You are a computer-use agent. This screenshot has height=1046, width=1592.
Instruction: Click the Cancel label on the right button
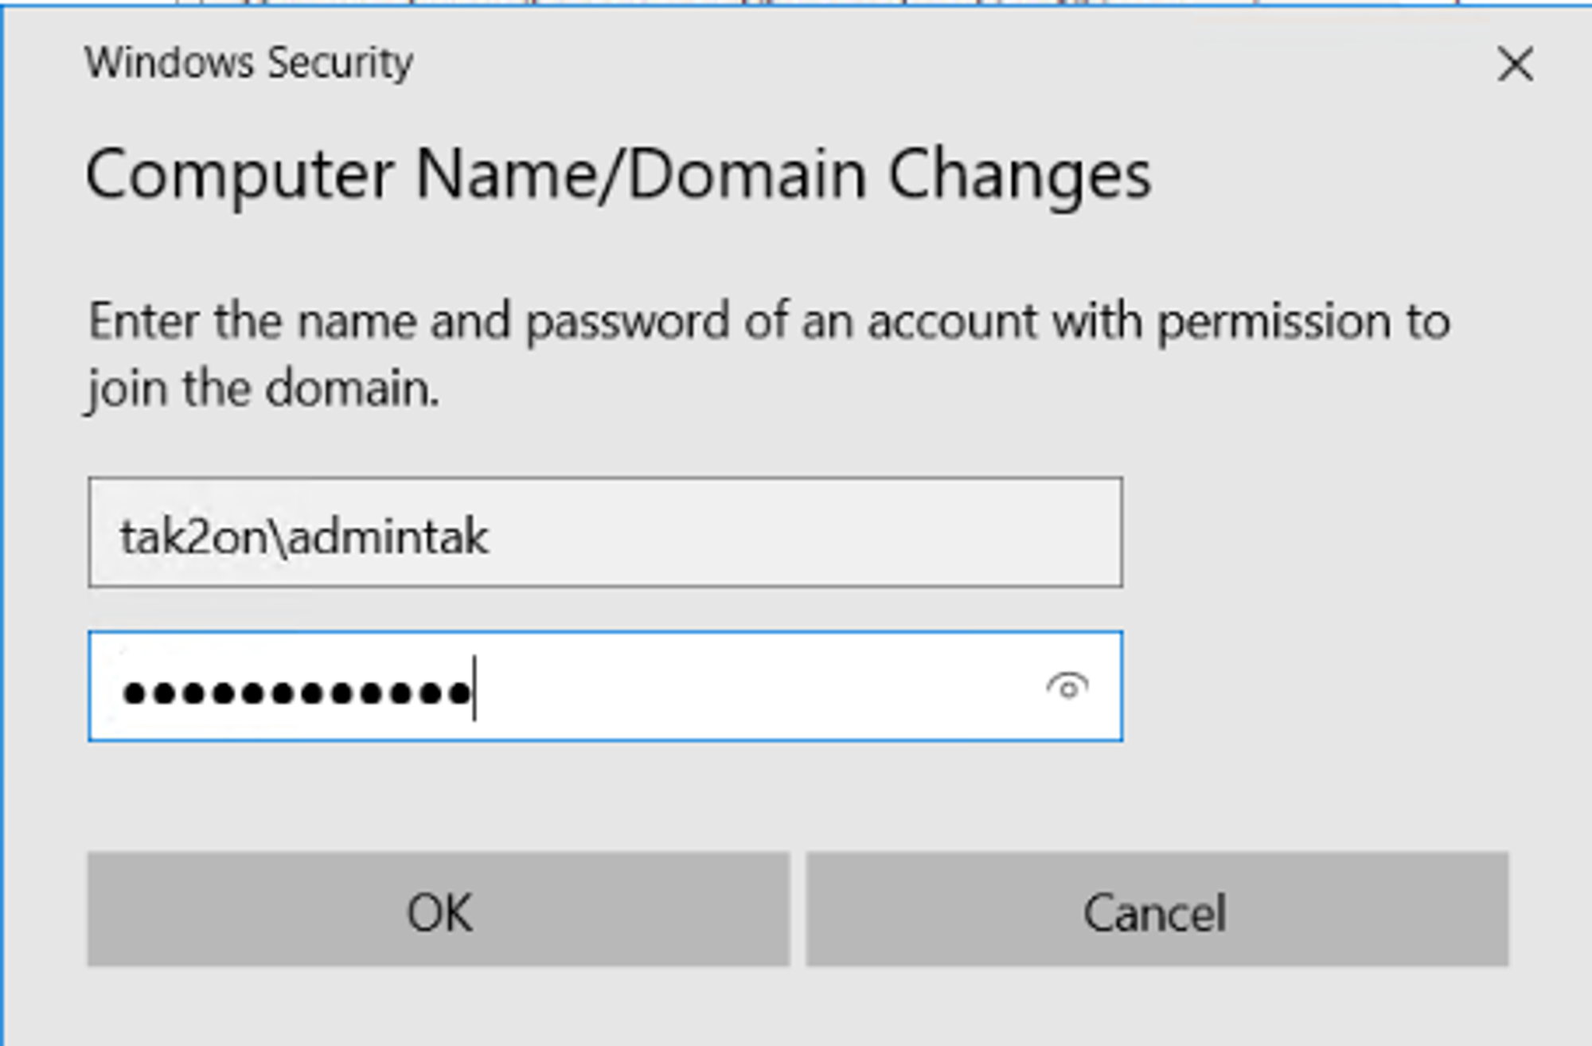(x=1154, y=912)
